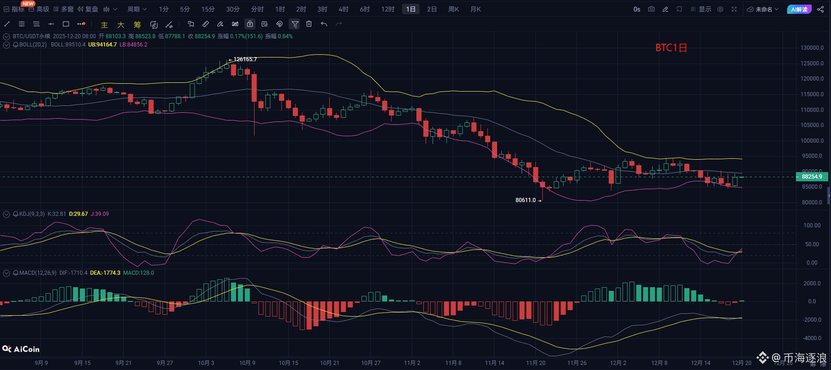Toggle the BOLL indicator alert bell
831x370 pixels.
coord(16,45)
